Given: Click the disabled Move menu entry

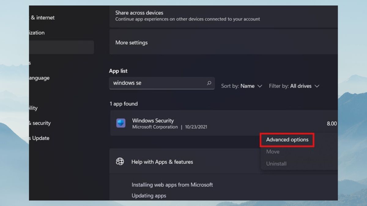Looking at the screenshot, I should click(x=272, y=152).
